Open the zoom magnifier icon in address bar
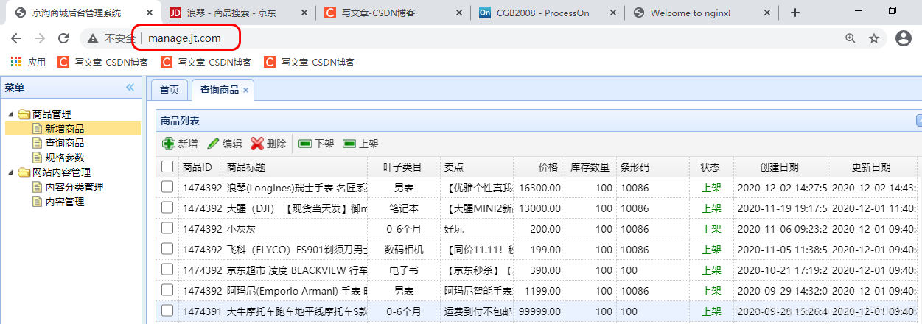The height and width of the screenshot is (324, 922). pyautogui.click(x=851, y=38)
